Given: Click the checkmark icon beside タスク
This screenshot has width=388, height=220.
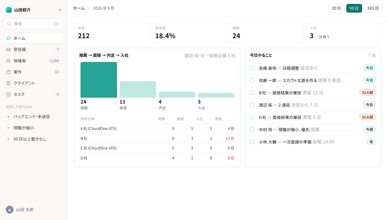Looking at the screenshot, I should click(8, 94).
